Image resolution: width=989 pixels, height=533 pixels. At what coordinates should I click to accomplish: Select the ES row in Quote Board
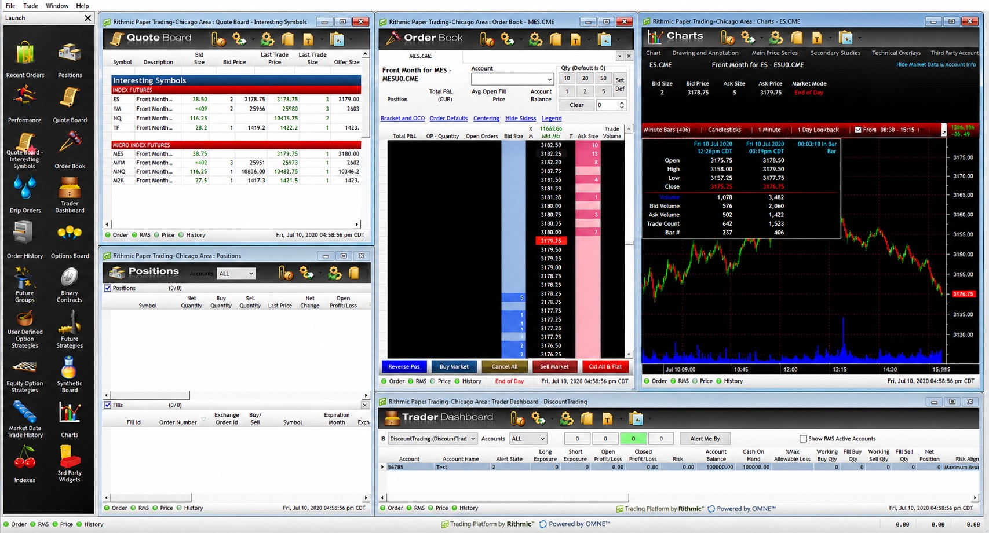(236, 100)
